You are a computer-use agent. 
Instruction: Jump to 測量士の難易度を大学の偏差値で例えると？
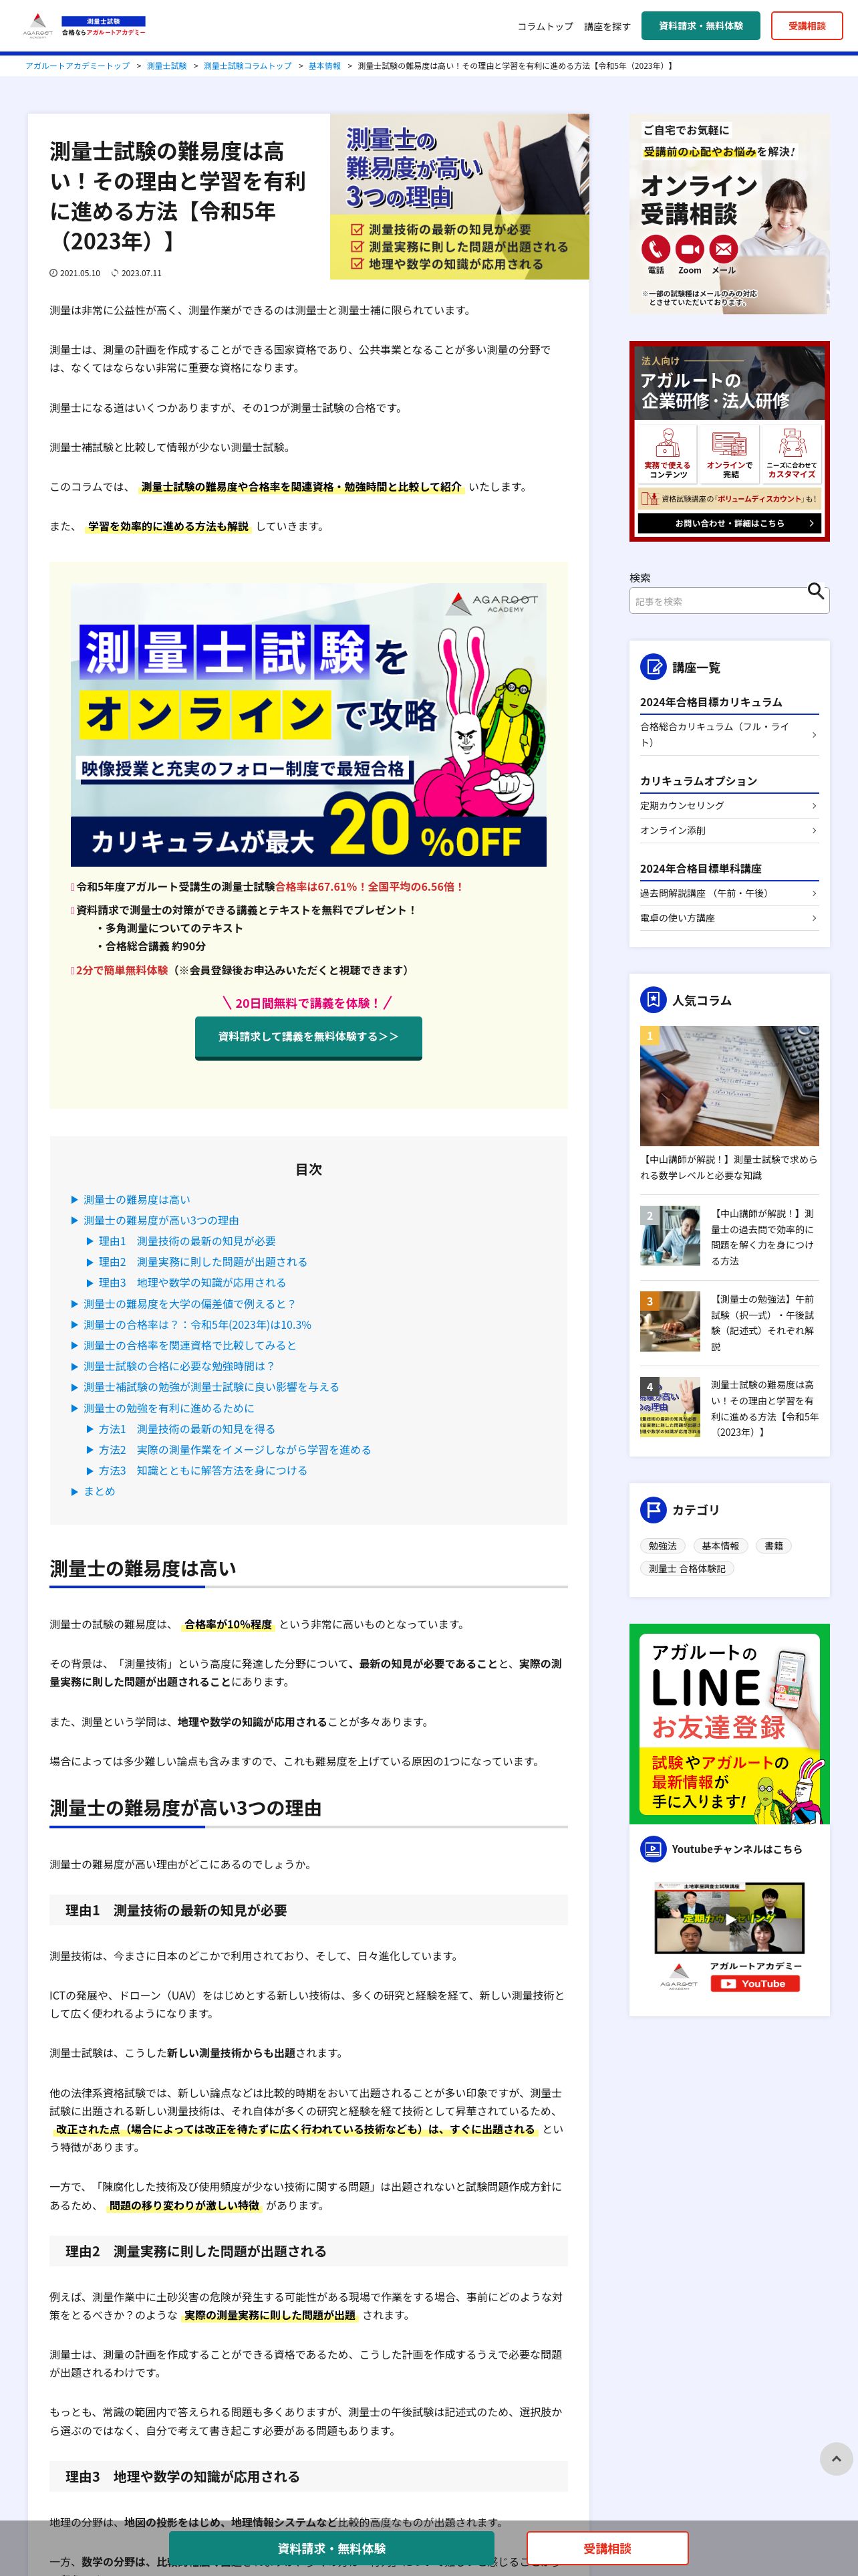[190, 1304]
